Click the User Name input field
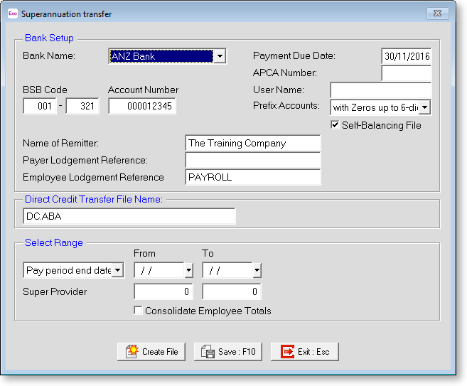 pos(380,90)
